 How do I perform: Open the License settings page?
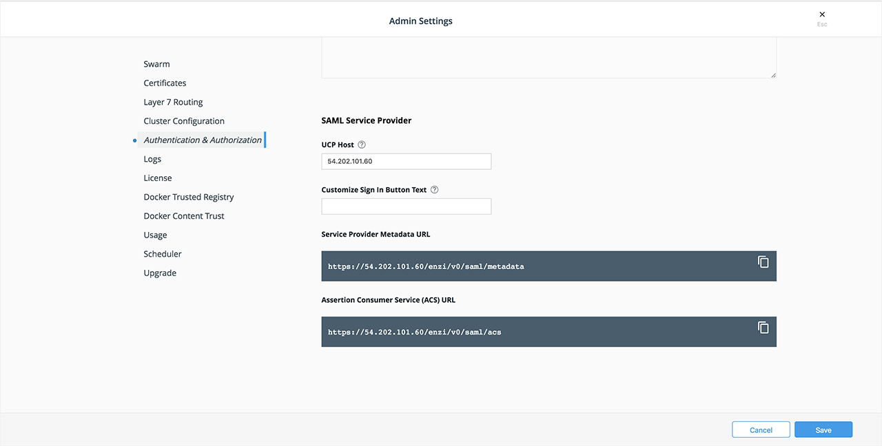(x=157, y=178)
